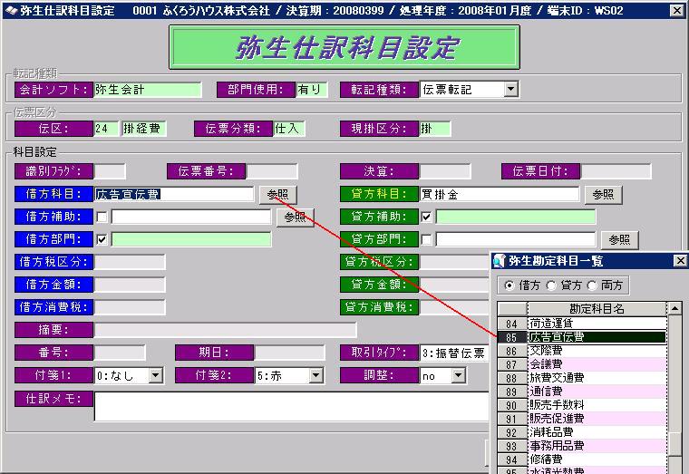Viewport: 689px width, 474px height.
Task: Click the 勘定科目名 column header
Action: pyautogui.click(x=597, y=309)
